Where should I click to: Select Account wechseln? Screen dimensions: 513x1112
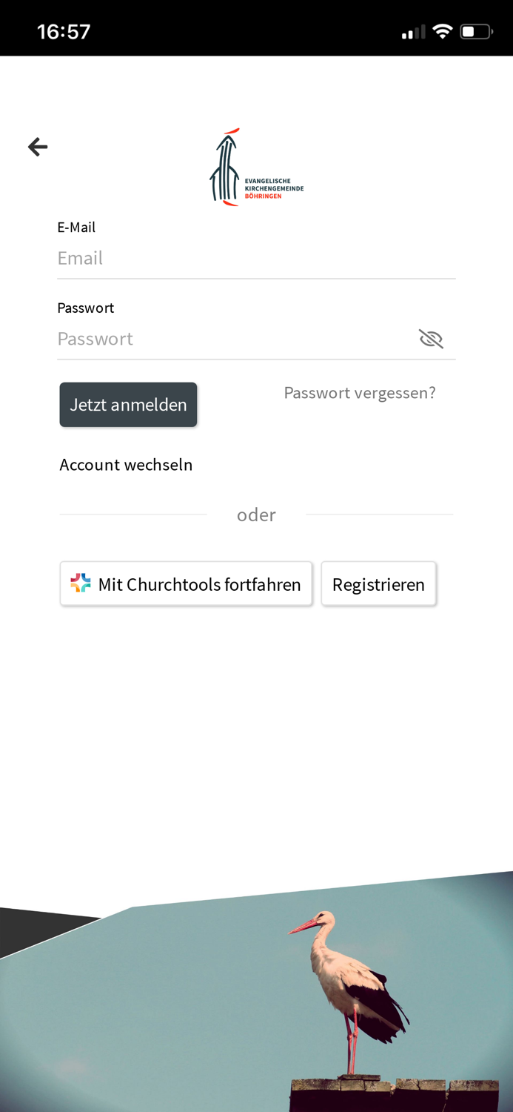(126, 465)
